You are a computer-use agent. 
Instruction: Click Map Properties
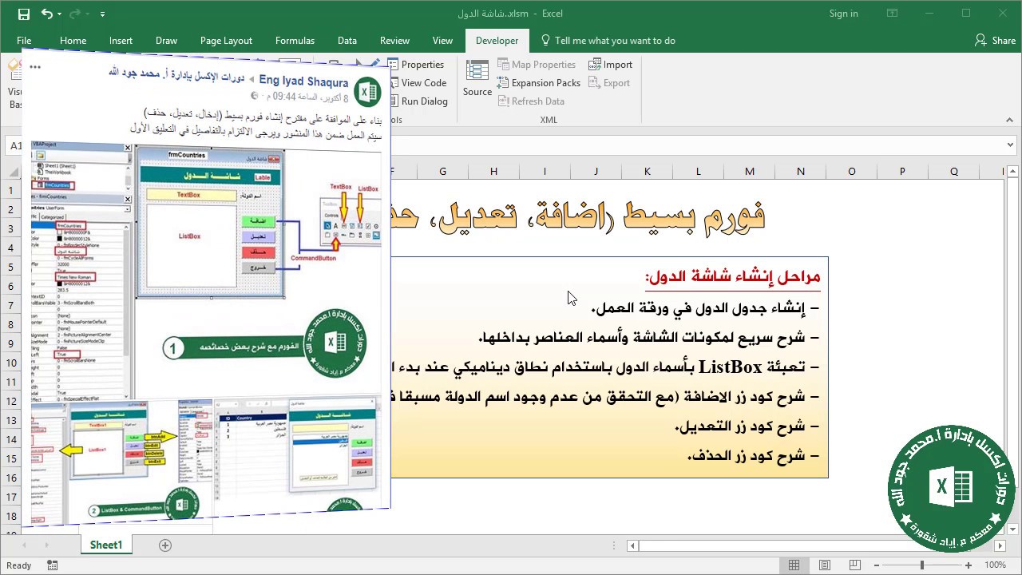pyautogui.click(x=536, y=65)
